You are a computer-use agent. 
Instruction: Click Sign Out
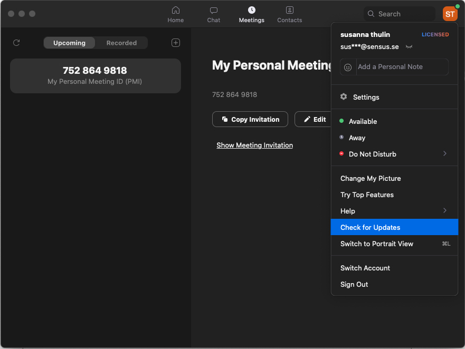pyautogui.click(x=394, y=284)
